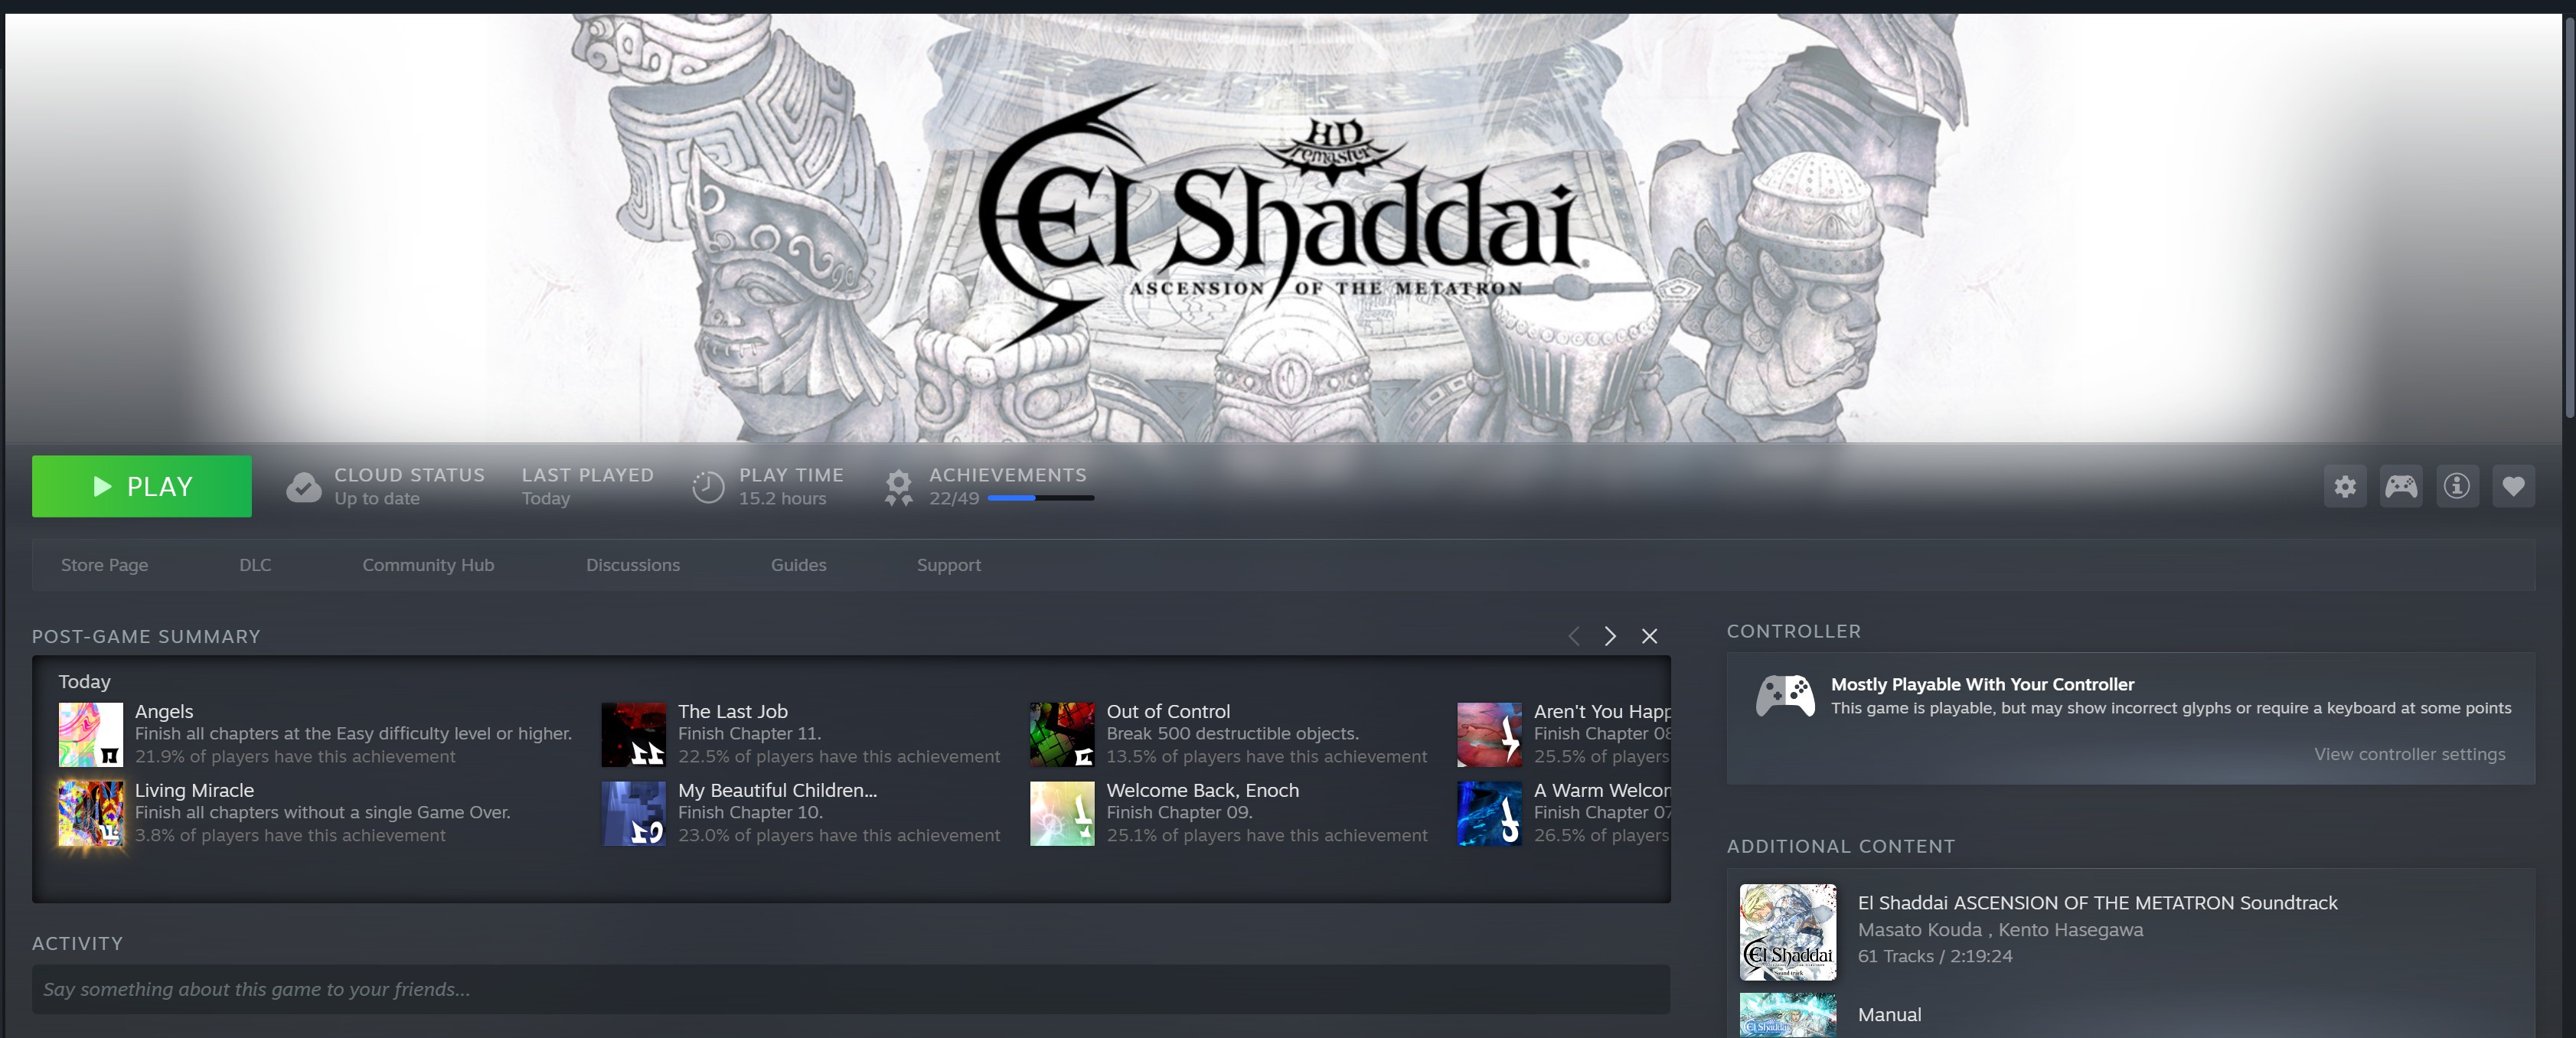Click Out of Control achievement title
The height and width of the screenshot is (1038, 2576).
click(1168, 711)
